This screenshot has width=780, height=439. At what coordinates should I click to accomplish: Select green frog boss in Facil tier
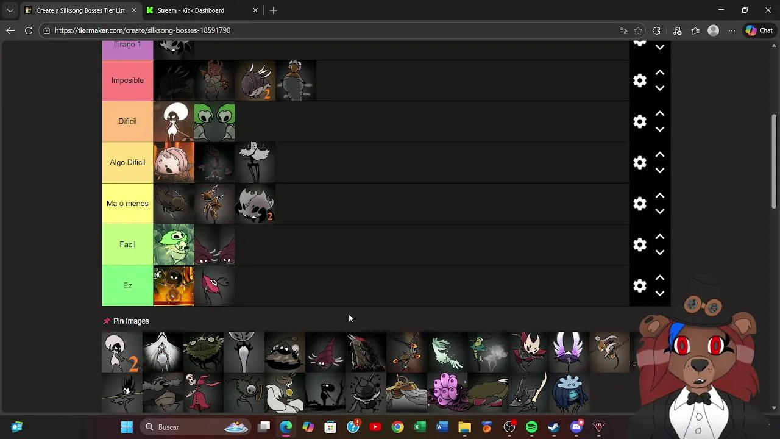click(174, 244)
